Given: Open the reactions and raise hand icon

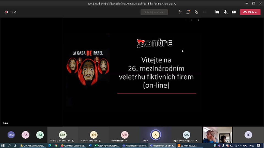Looking at the screenshot, I should click(x=196, y=12).
